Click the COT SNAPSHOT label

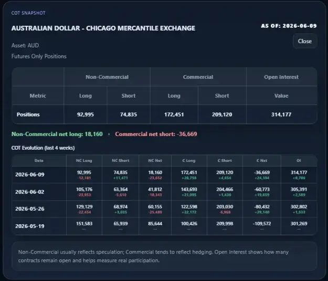tap(28, 13)
